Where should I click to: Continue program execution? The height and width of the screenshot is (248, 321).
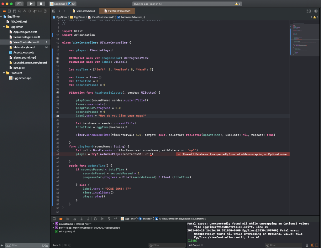[x=68, y=219]
